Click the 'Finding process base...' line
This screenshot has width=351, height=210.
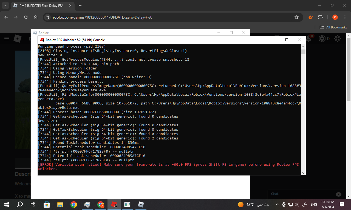tap(71, 81)
